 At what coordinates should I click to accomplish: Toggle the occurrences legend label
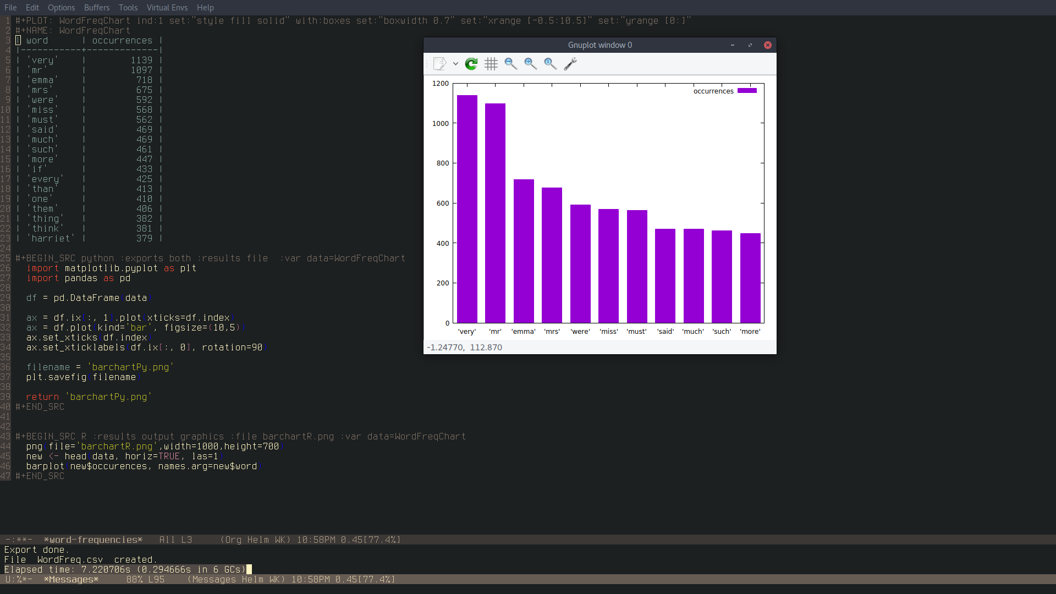713,91
